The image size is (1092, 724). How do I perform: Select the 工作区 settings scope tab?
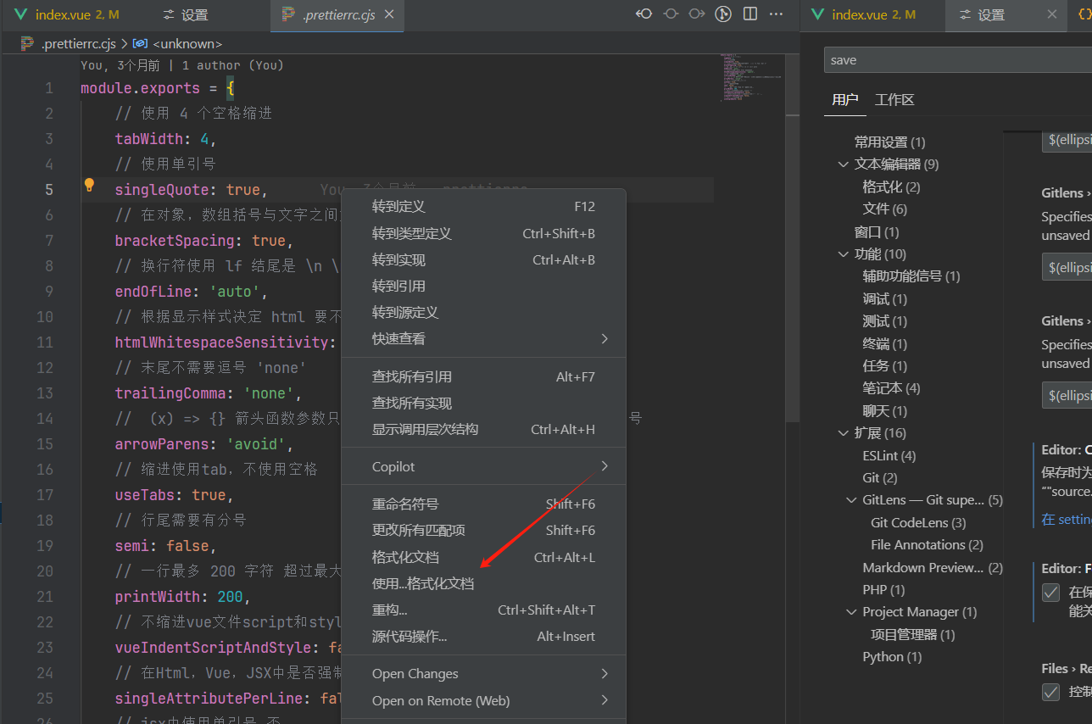click(x=894, y=100)
